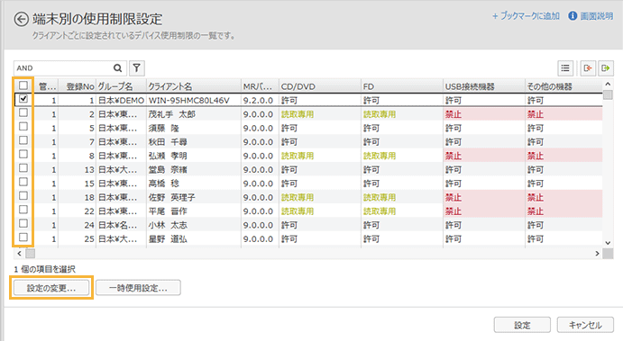
Task: Check the box for 小林 太志
Action: click(23, 224)
